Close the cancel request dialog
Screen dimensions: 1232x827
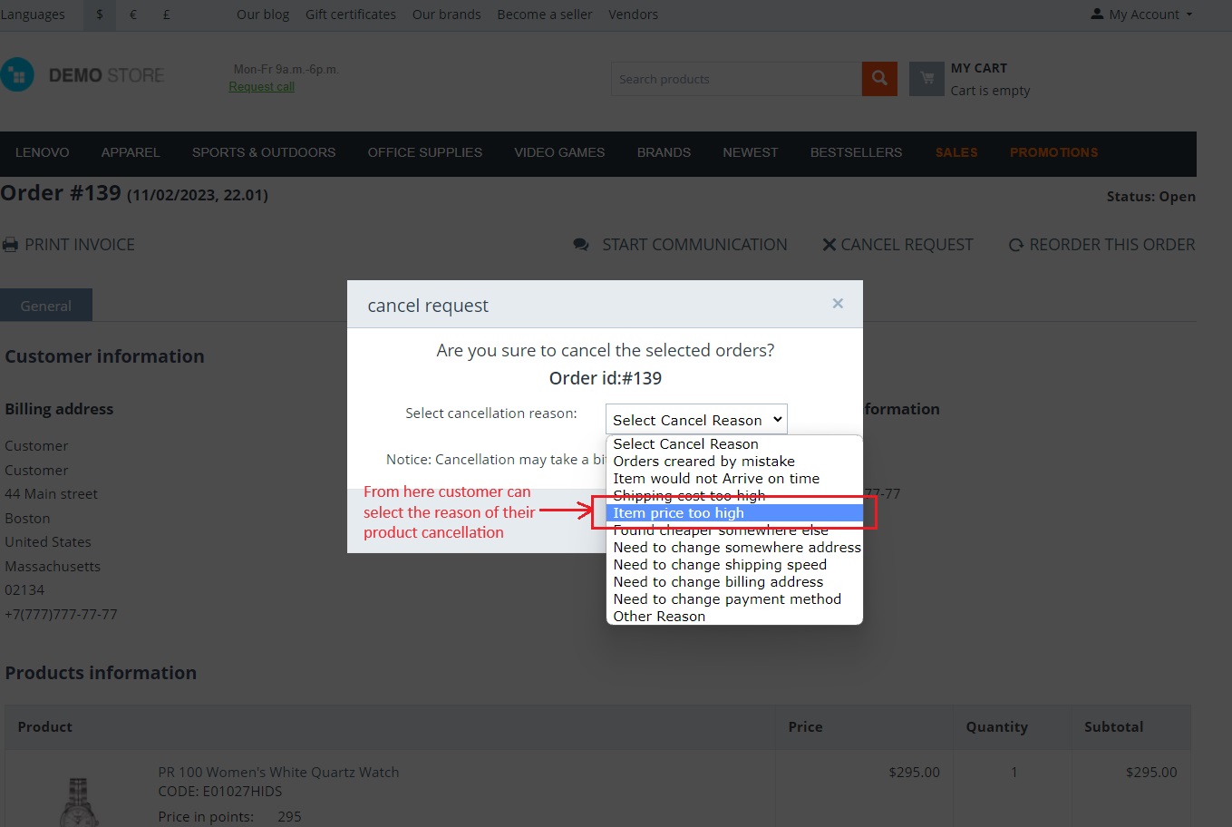coord(838,304)
